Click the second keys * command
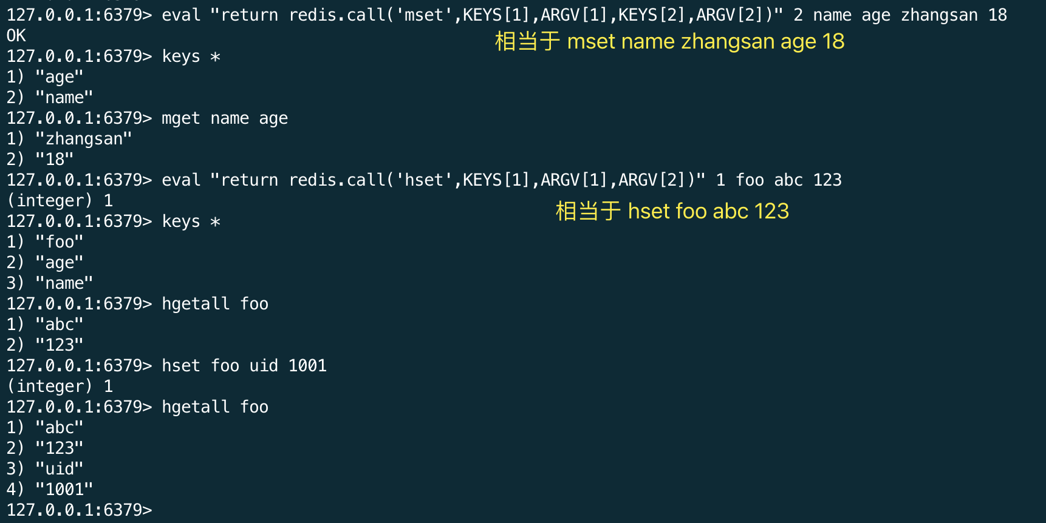The height and width of the screenshot is (523, 1046). pyautogui.click(x=191, y=221)
